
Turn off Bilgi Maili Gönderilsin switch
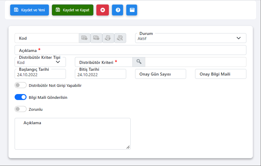tap(21, 97)
